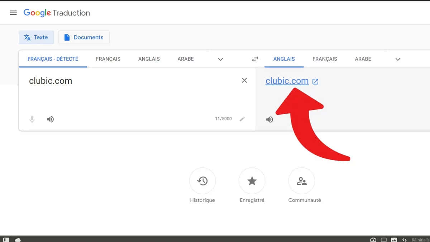Click the camera icon in the taskbar
Screen dimensions: 430x242
373,239
